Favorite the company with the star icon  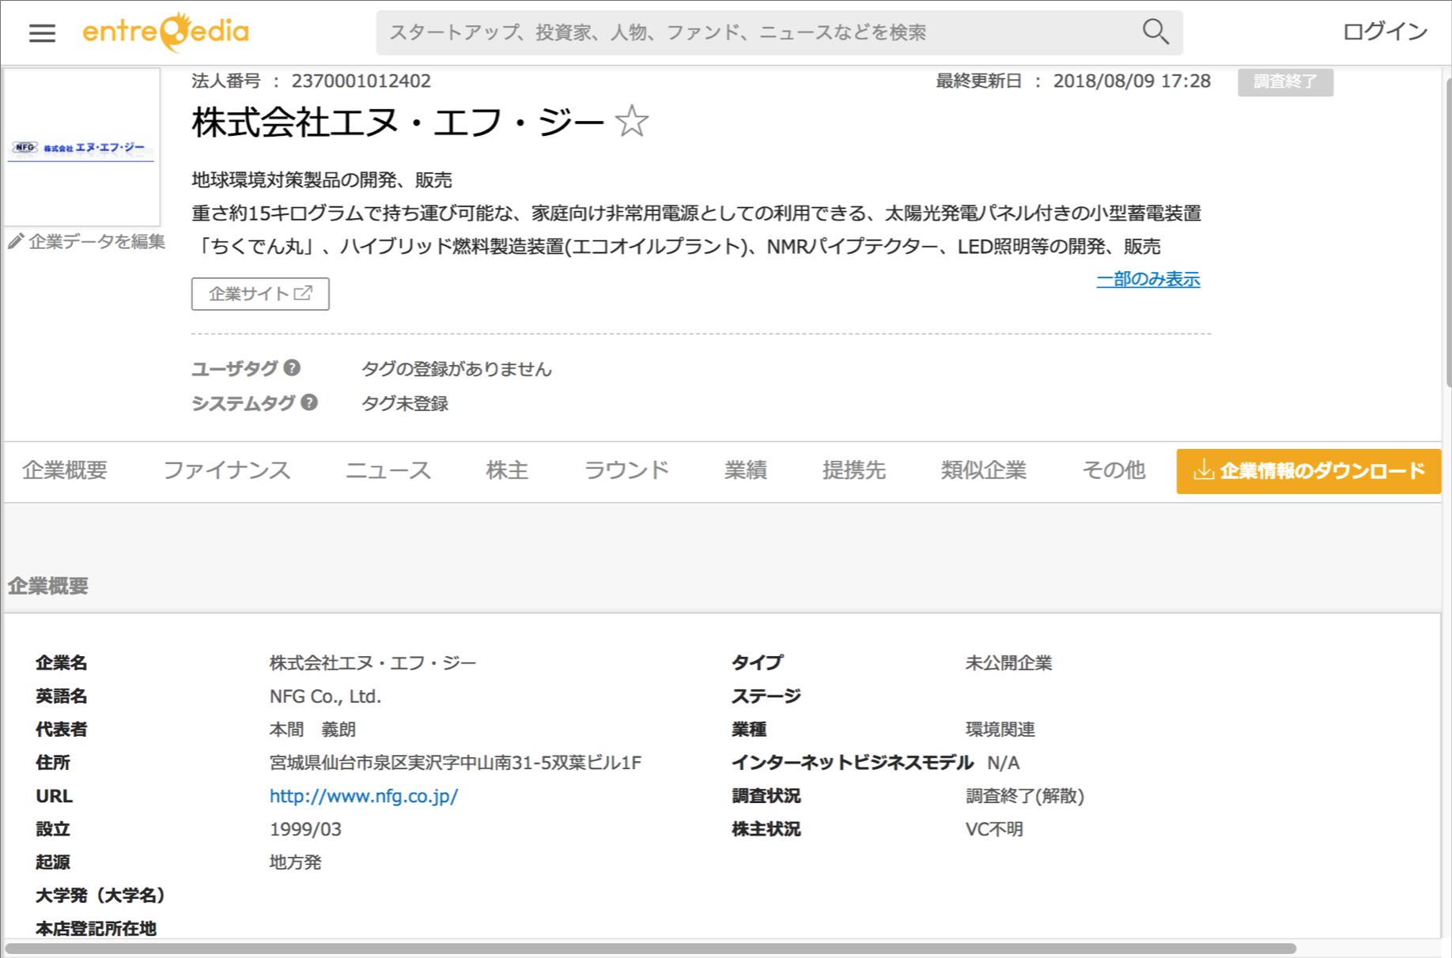pyautogui.click(x=631, y=122)
